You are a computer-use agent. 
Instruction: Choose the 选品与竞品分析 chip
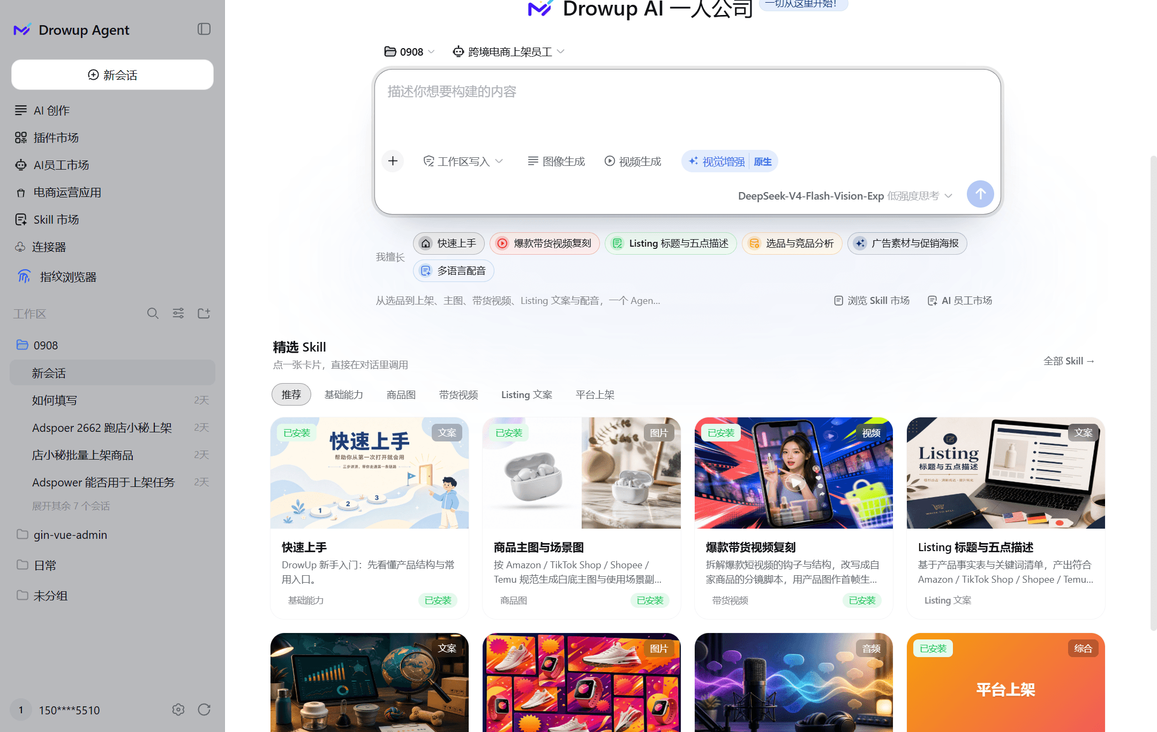click(792, 243)
